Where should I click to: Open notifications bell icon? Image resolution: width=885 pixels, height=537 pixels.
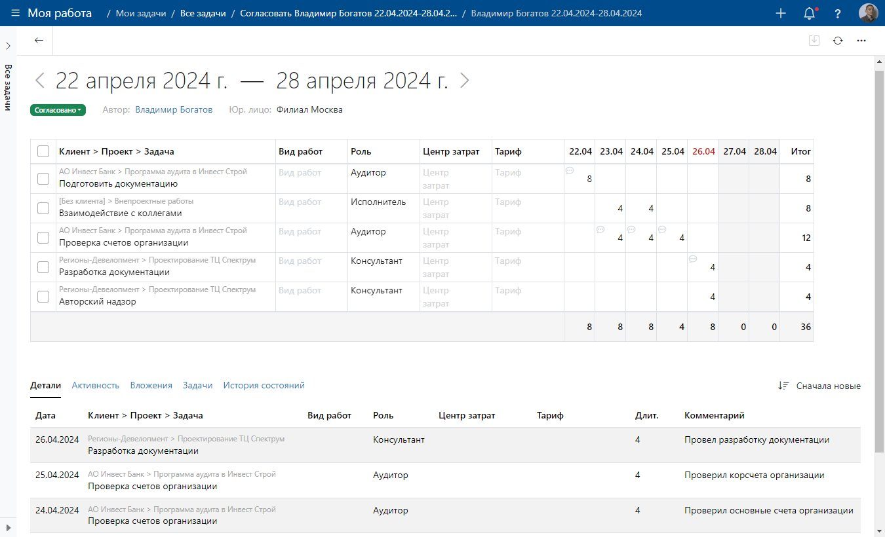tap(810, 13)
